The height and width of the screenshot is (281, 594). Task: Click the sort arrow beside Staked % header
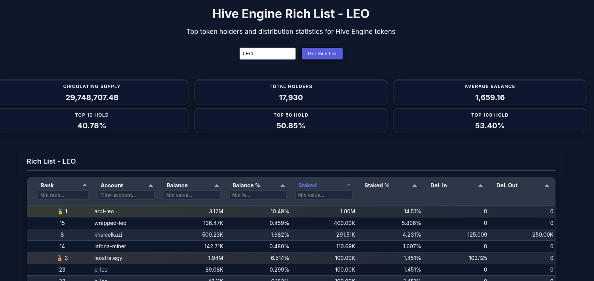(x=415, y=185)
